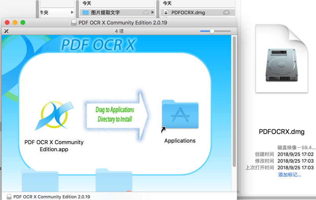Click the 创建时间 value 2018/9/25 17:02
316x200 pixels.
(296, 154)
